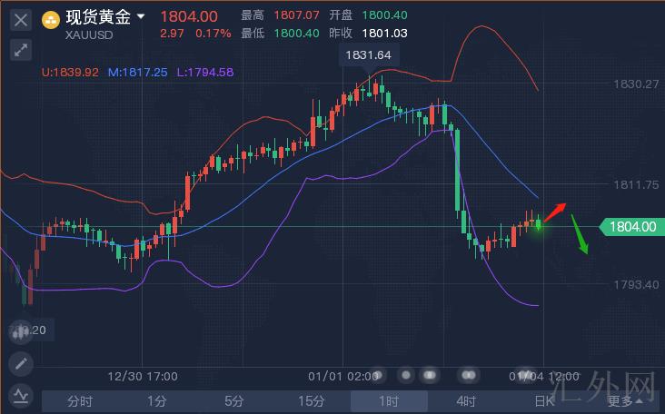Click the 1831.64 high price marker
The image size is (665, 414).
point(369,55)
